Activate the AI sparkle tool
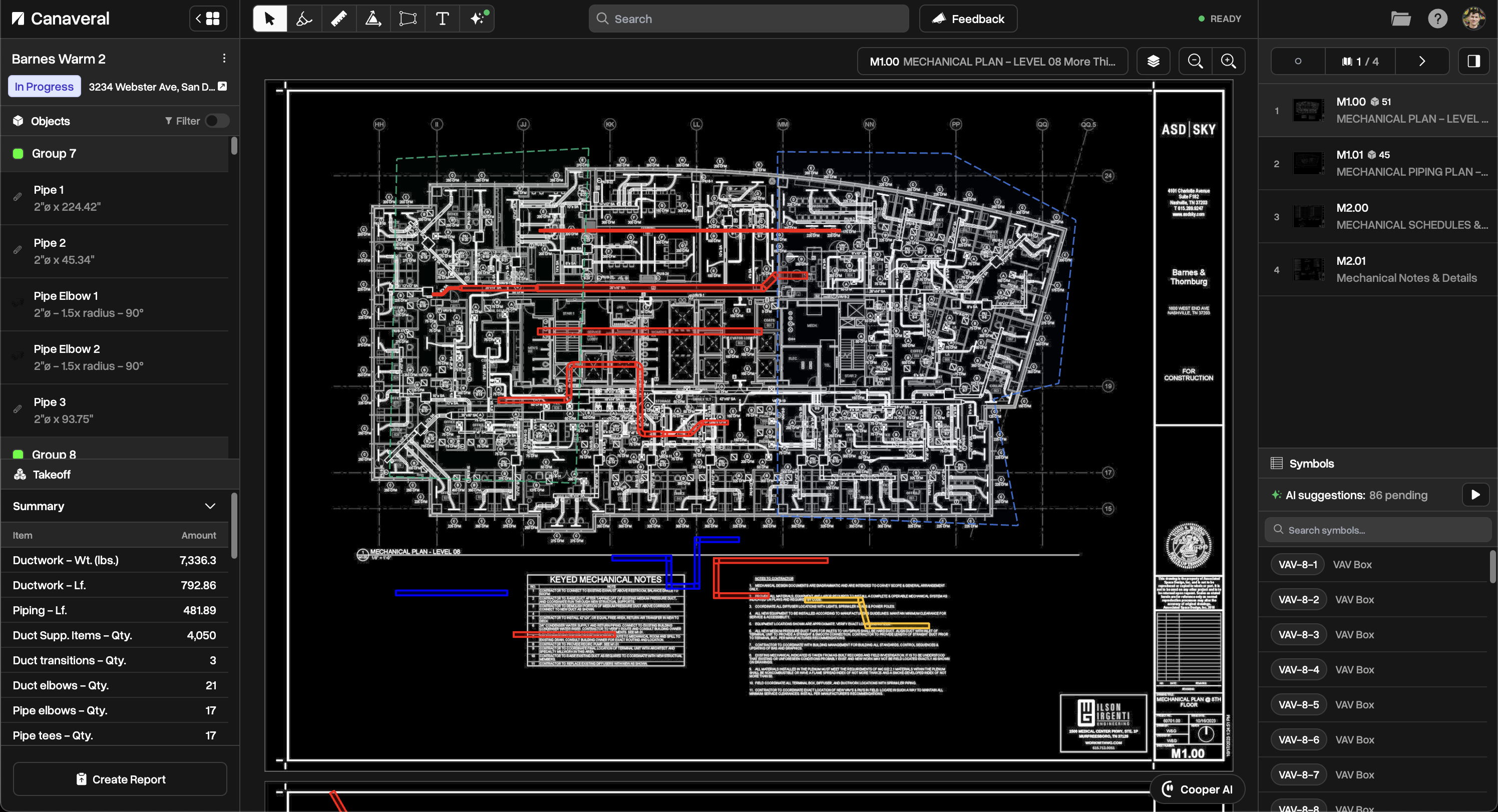 pyautogui.click(x=478, y=19)
